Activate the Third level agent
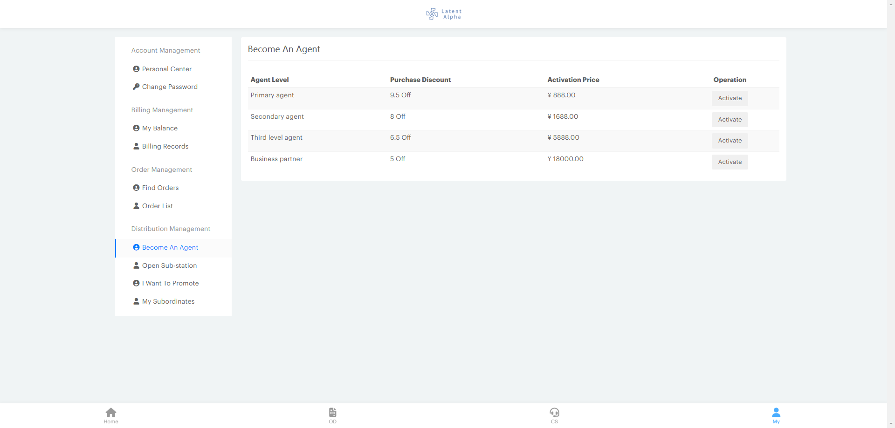The width and height of the screenshot is (895, 428). (x=730, y=141)
